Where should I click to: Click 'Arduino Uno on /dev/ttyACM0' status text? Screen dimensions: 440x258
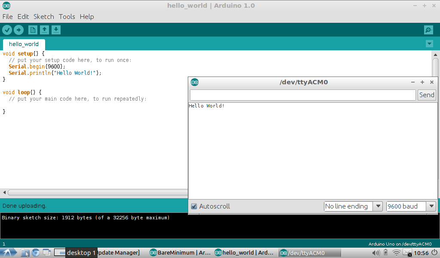(x=400, y=244)
